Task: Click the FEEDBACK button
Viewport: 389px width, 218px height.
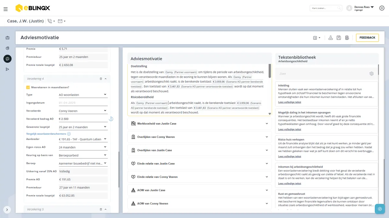Action: tap(367, 38)
